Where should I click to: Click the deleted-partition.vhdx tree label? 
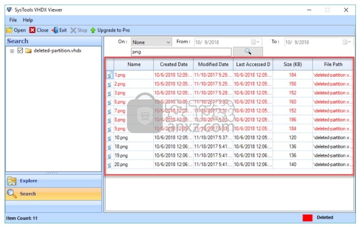(x=57, y=51)
